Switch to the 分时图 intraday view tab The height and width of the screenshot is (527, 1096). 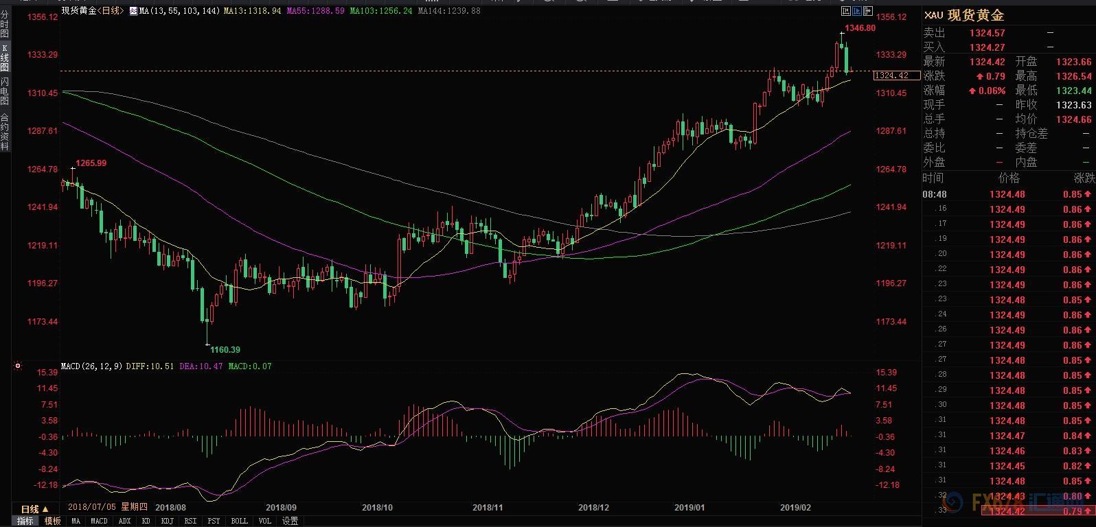pyautogui.click(x=5, y=24)
